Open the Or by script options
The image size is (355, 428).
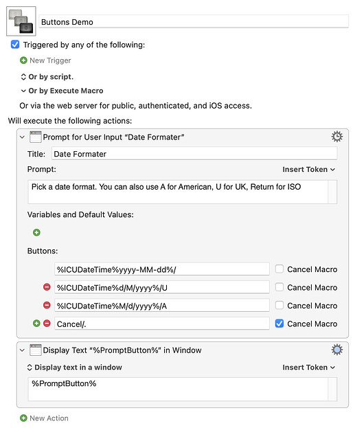[47, 77]
